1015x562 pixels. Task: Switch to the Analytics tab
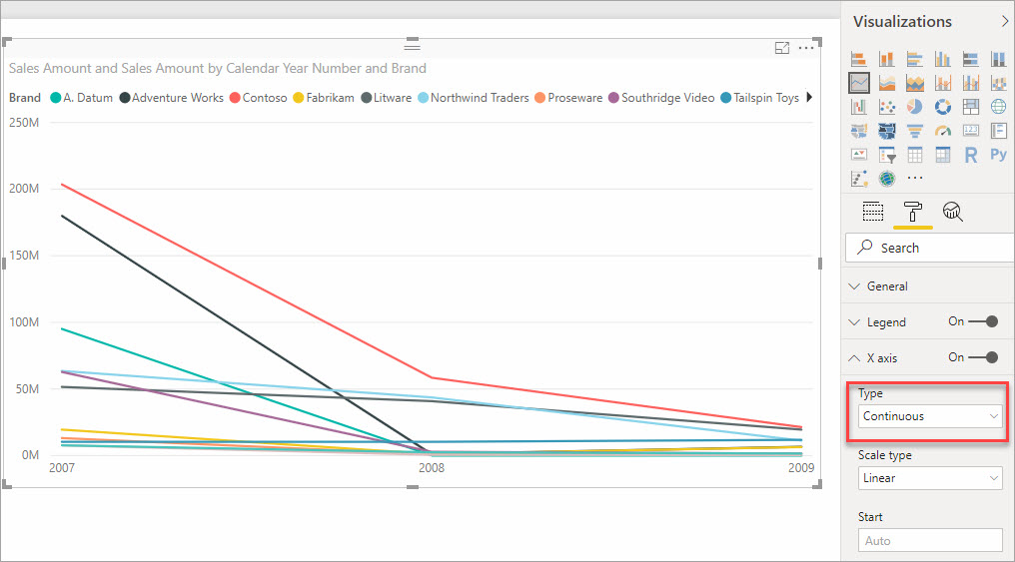pyautogui.click(x=952, y=212)
